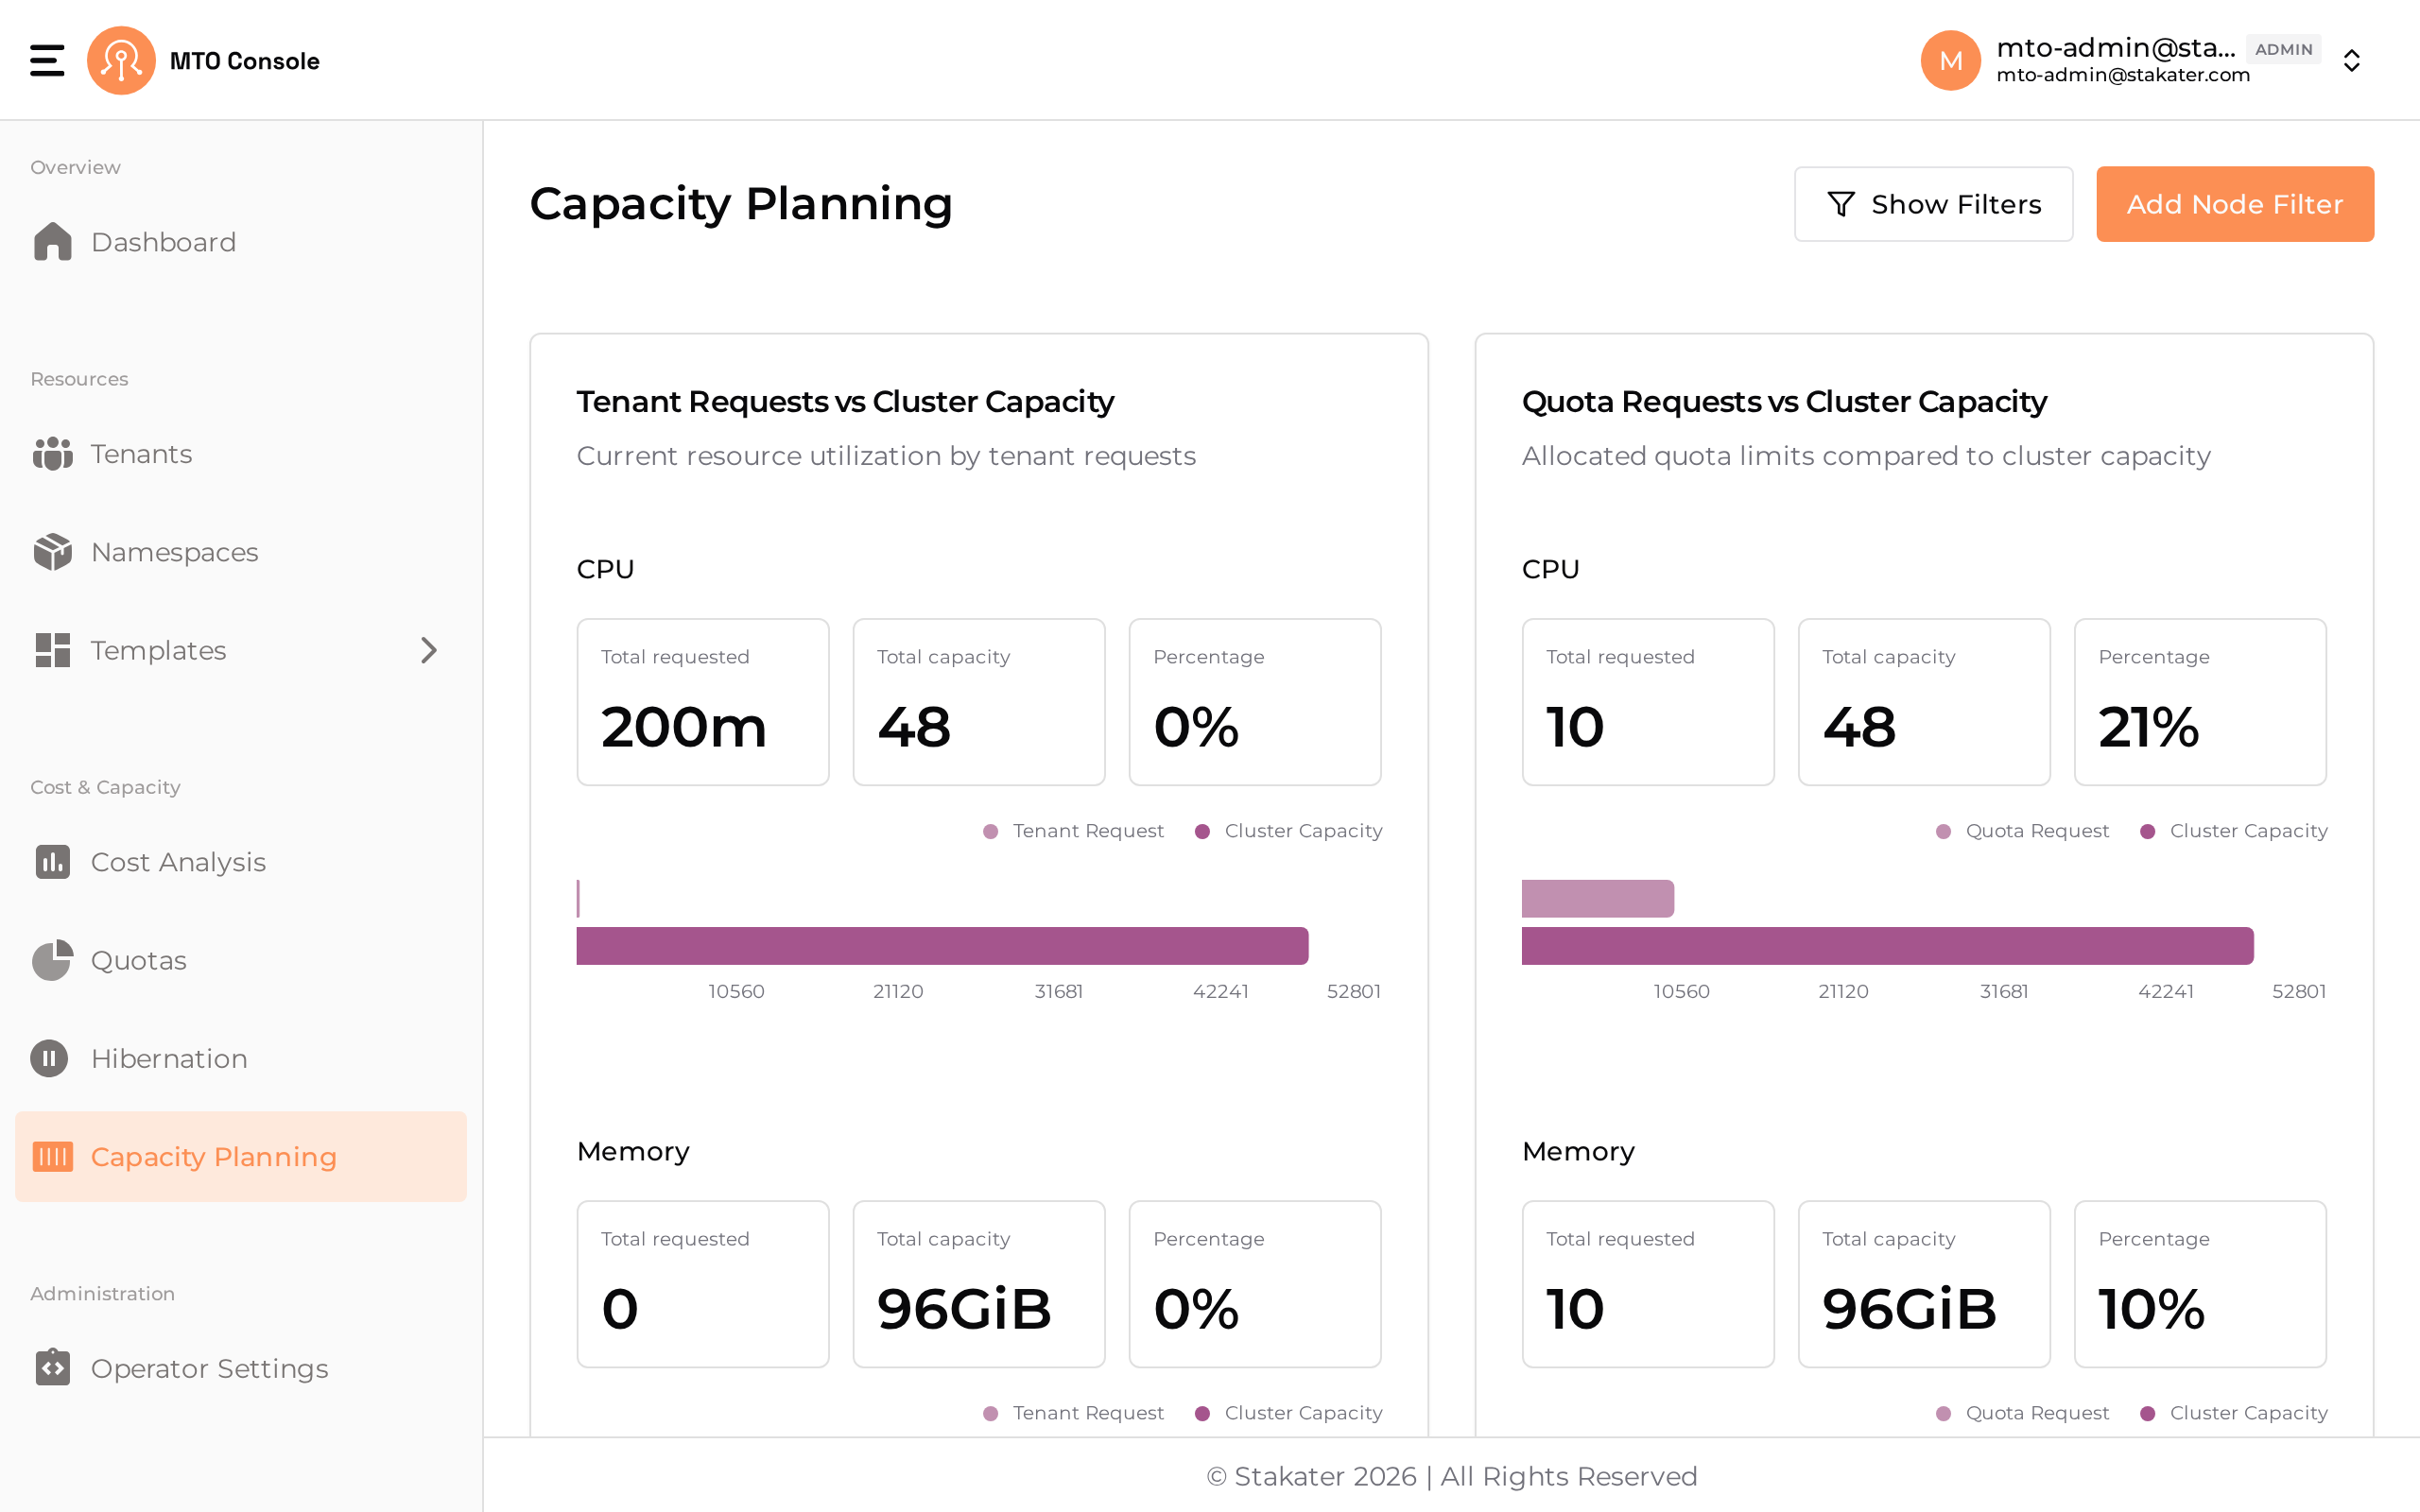The width and height of the screenshot is (2420, 1512).
Task: Select the Hibernation pause icon
Action: pos(49,1058)
